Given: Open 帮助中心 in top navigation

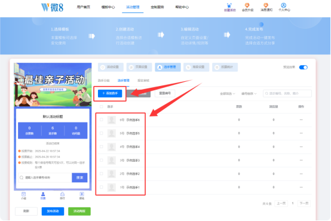Looking at the screenshot, I should [182, 7].
